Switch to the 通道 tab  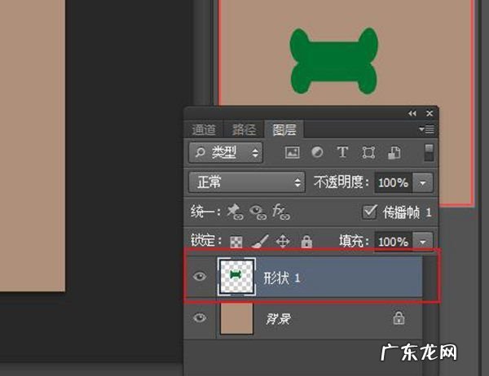204,129
